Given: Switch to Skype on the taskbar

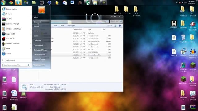Looking at the screenshot, I should tap(19, 2).
